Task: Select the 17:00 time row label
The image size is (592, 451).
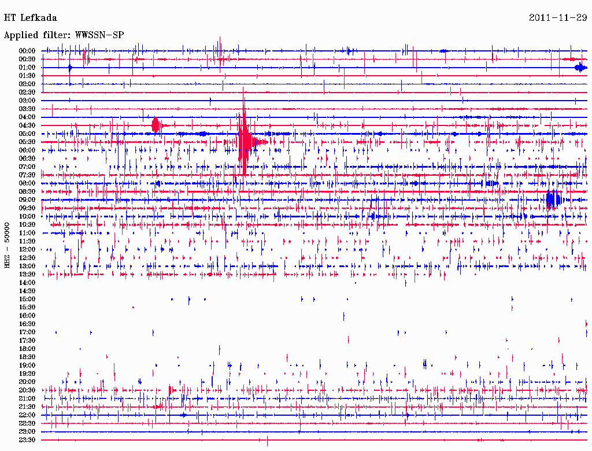Action: coord(27,332)
